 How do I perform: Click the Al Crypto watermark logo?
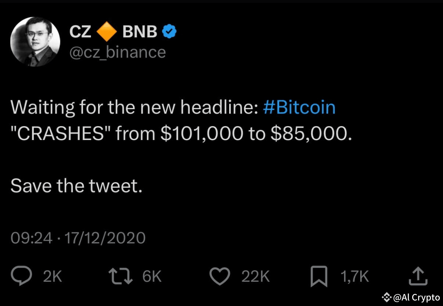click(386, 298)
